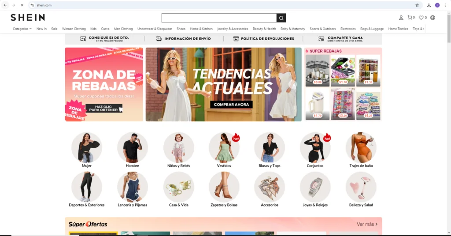
Task: Click COMPRAR AHORA button
Action: tap(231, 105)
